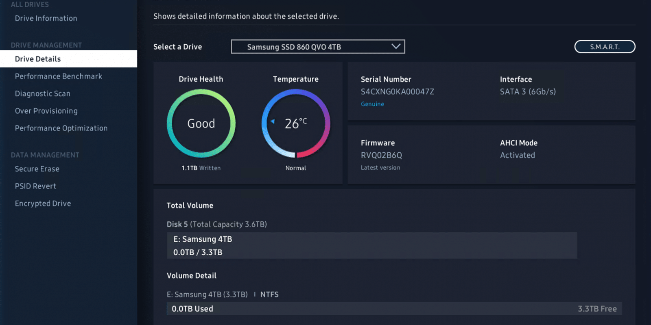Image resolution: width=651 pixels, height=325 pixels.
Task: Click the dropdown chevron arrow
Action: (396, 46)
